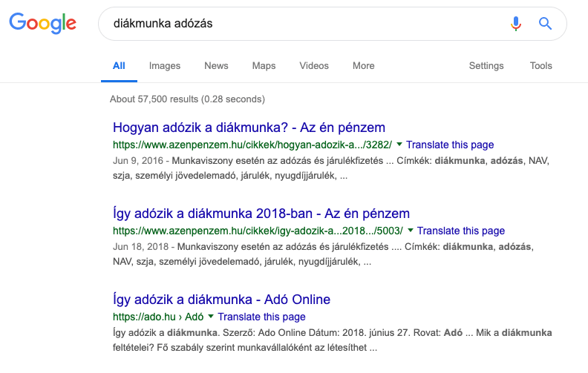The image size is (588, 373).
Task: Translate the 2018-ban result page
Action: [x=461, y=231]
